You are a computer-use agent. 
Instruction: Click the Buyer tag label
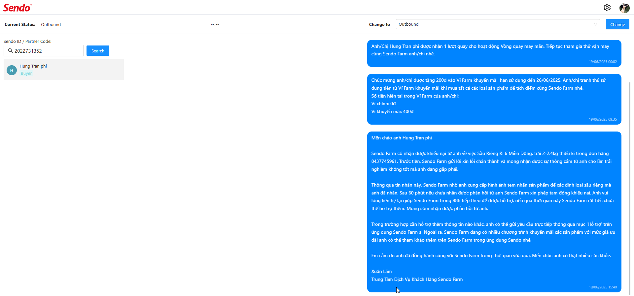[x=26, y=74]
